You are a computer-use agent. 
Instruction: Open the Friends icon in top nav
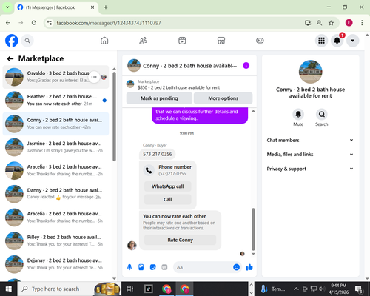coord(144,41)
